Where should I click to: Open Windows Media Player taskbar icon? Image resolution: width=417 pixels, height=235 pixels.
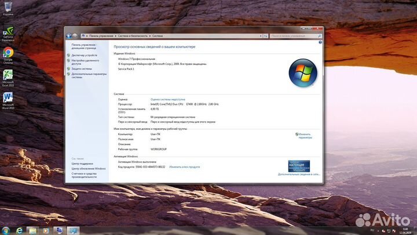(46, 231)
